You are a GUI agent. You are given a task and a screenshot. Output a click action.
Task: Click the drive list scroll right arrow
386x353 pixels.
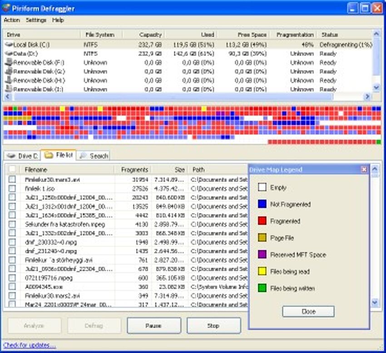coord(367,97)
